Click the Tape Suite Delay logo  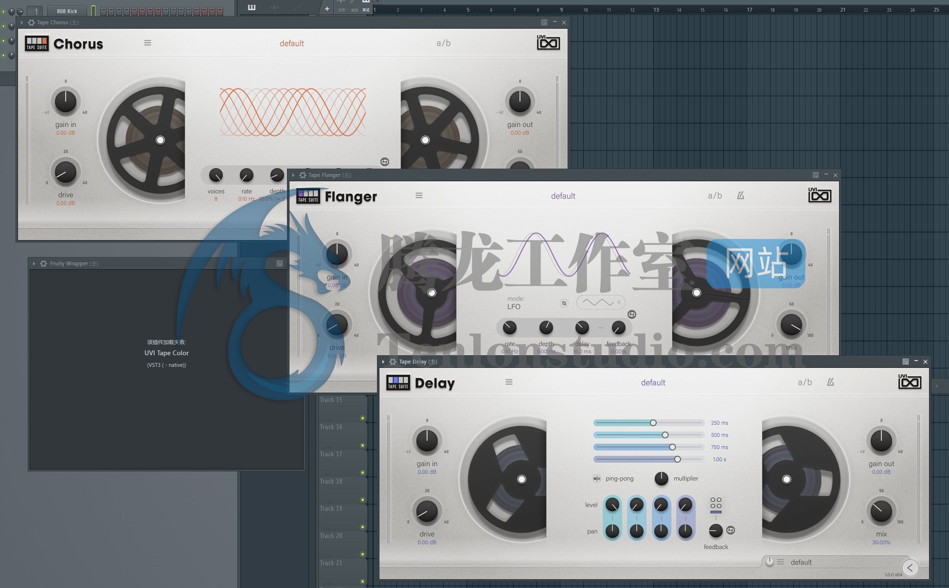[398, 382]
